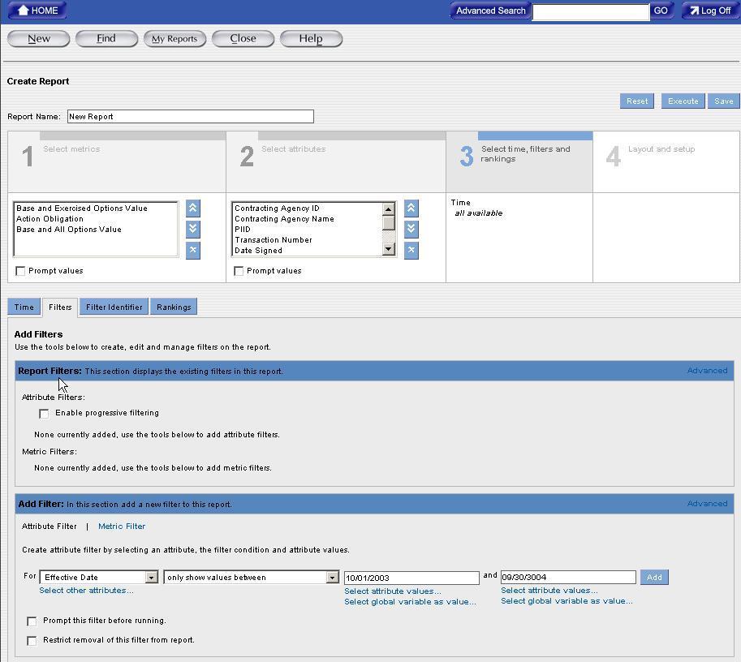The width and height of the screenshot is (741, 662).
Task: Click remove (x) icon beside attributes list
Action: 411,250
